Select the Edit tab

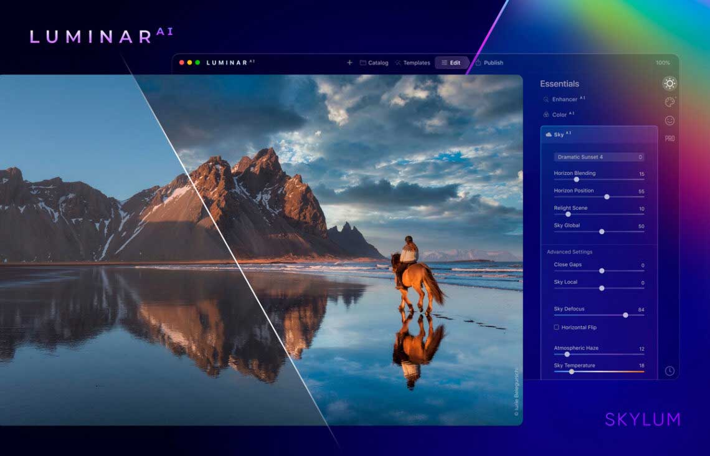(x=451, y=63)
